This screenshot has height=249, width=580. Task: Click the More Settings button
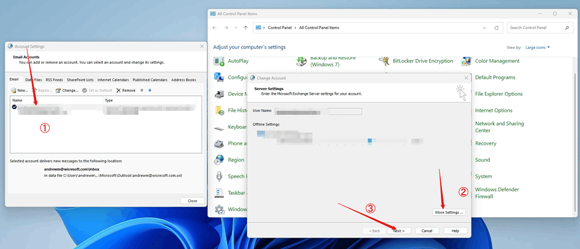(449, 212)
